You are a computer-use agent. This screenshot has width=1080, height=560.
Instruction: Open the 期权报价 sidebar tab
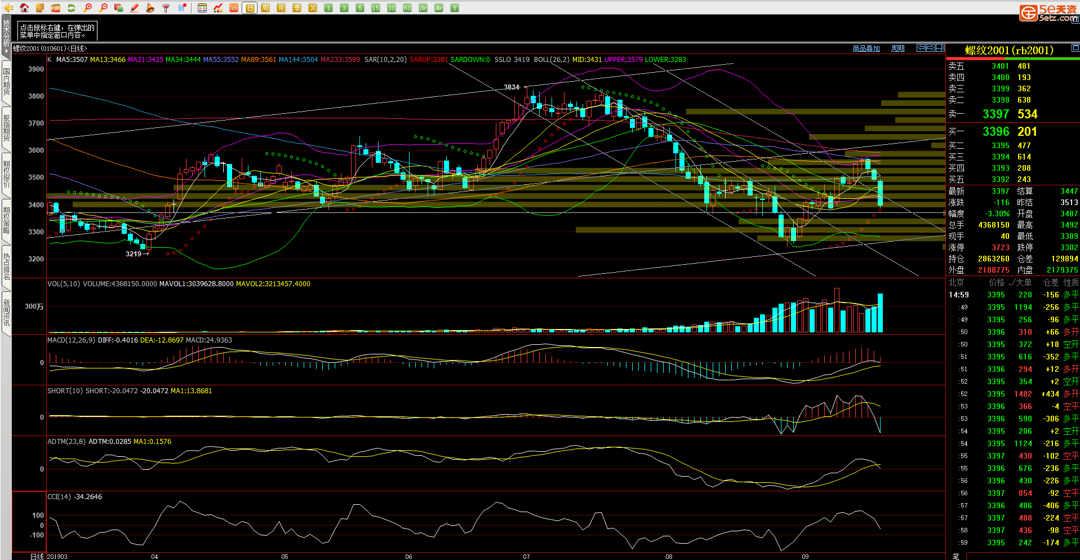pos(6,174)
